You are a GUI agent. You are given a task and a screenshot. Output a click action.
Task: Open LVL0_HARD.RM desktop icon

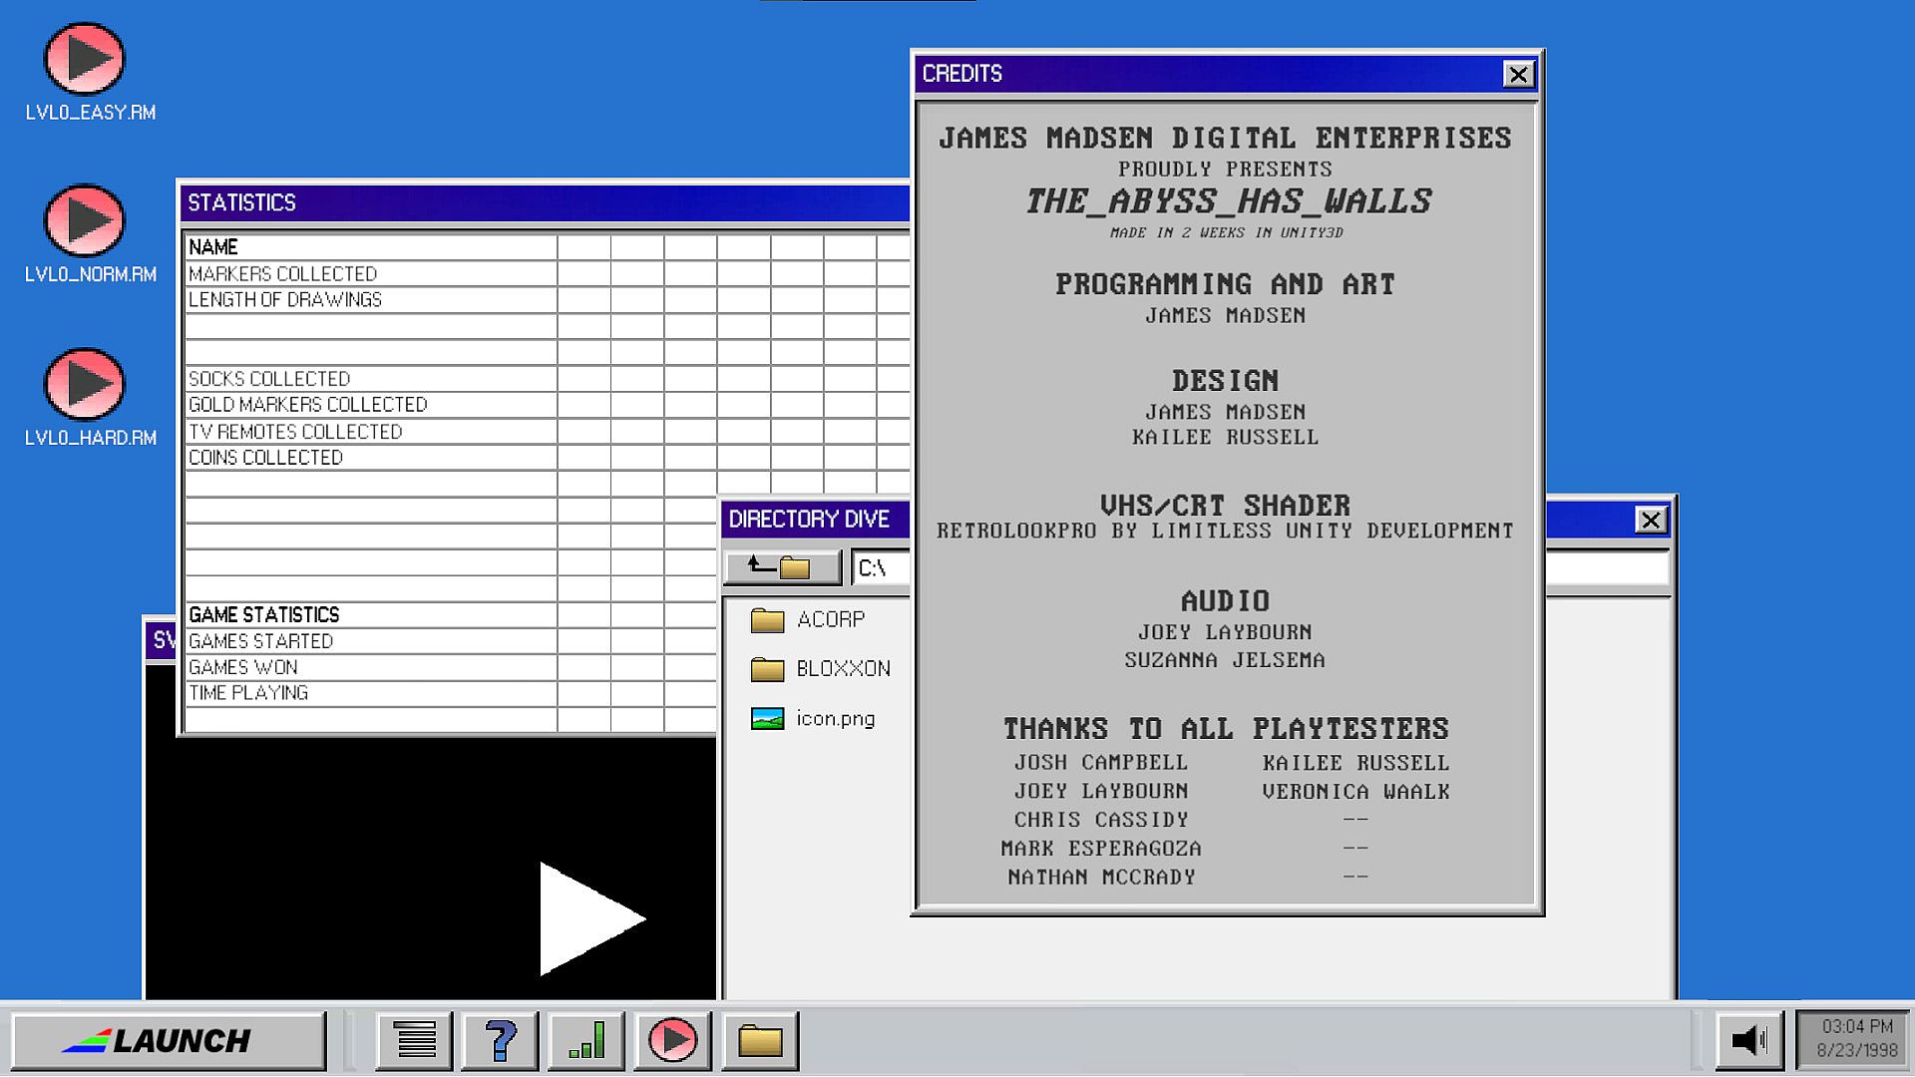point(85,385)
